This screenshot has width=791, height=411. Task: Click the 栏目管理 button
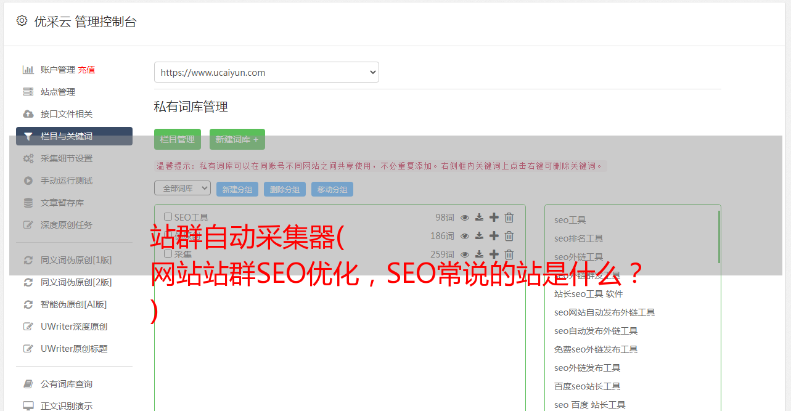tap(178, 139)
